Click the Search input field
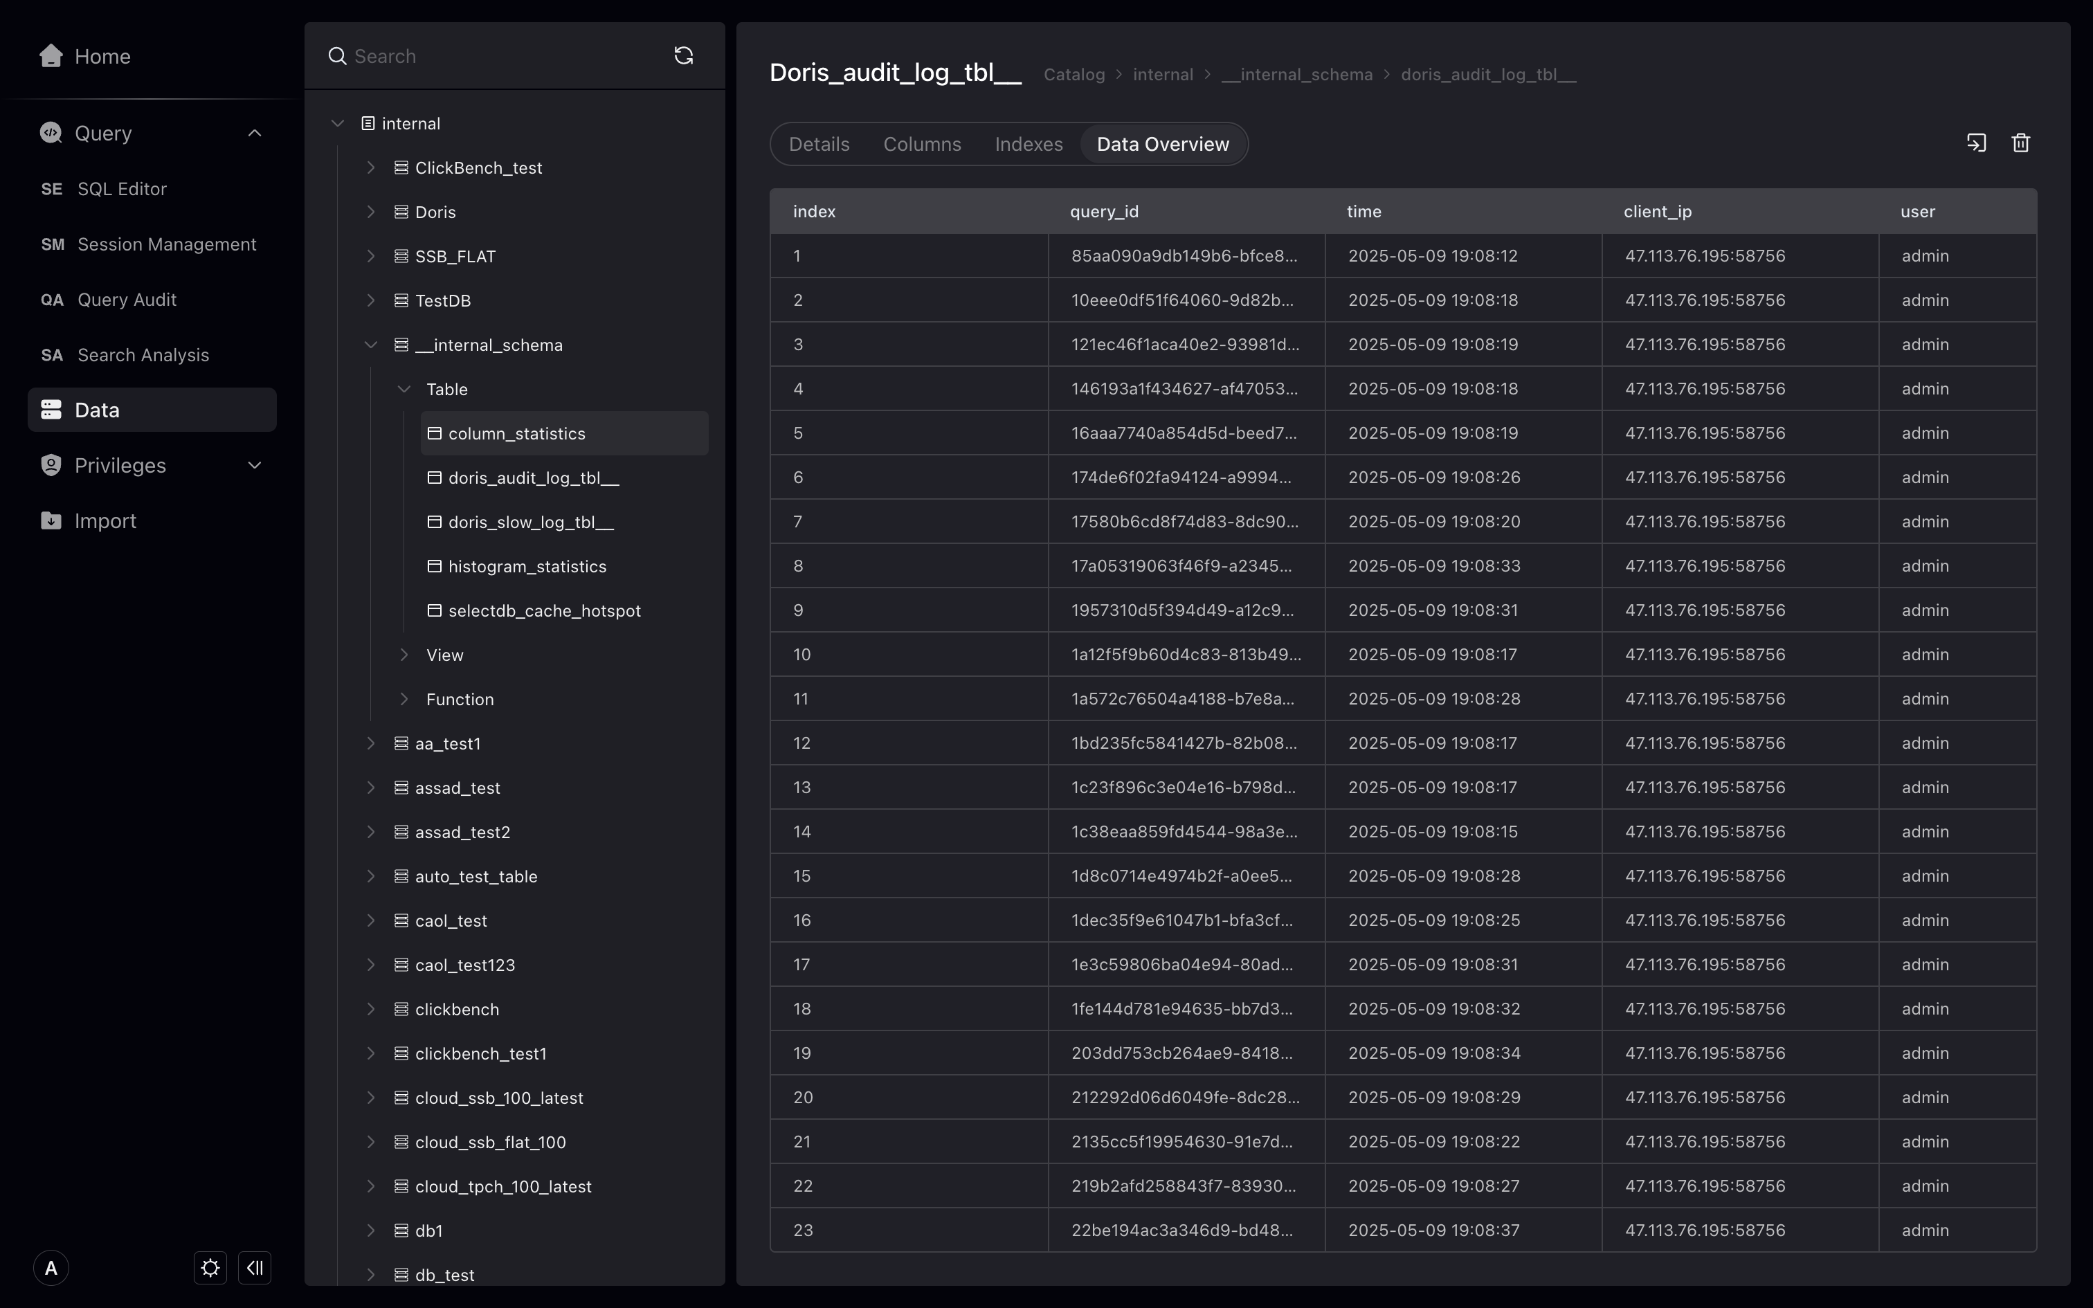Viewport: 2093px width, 1308px height. tap(506, 56)
